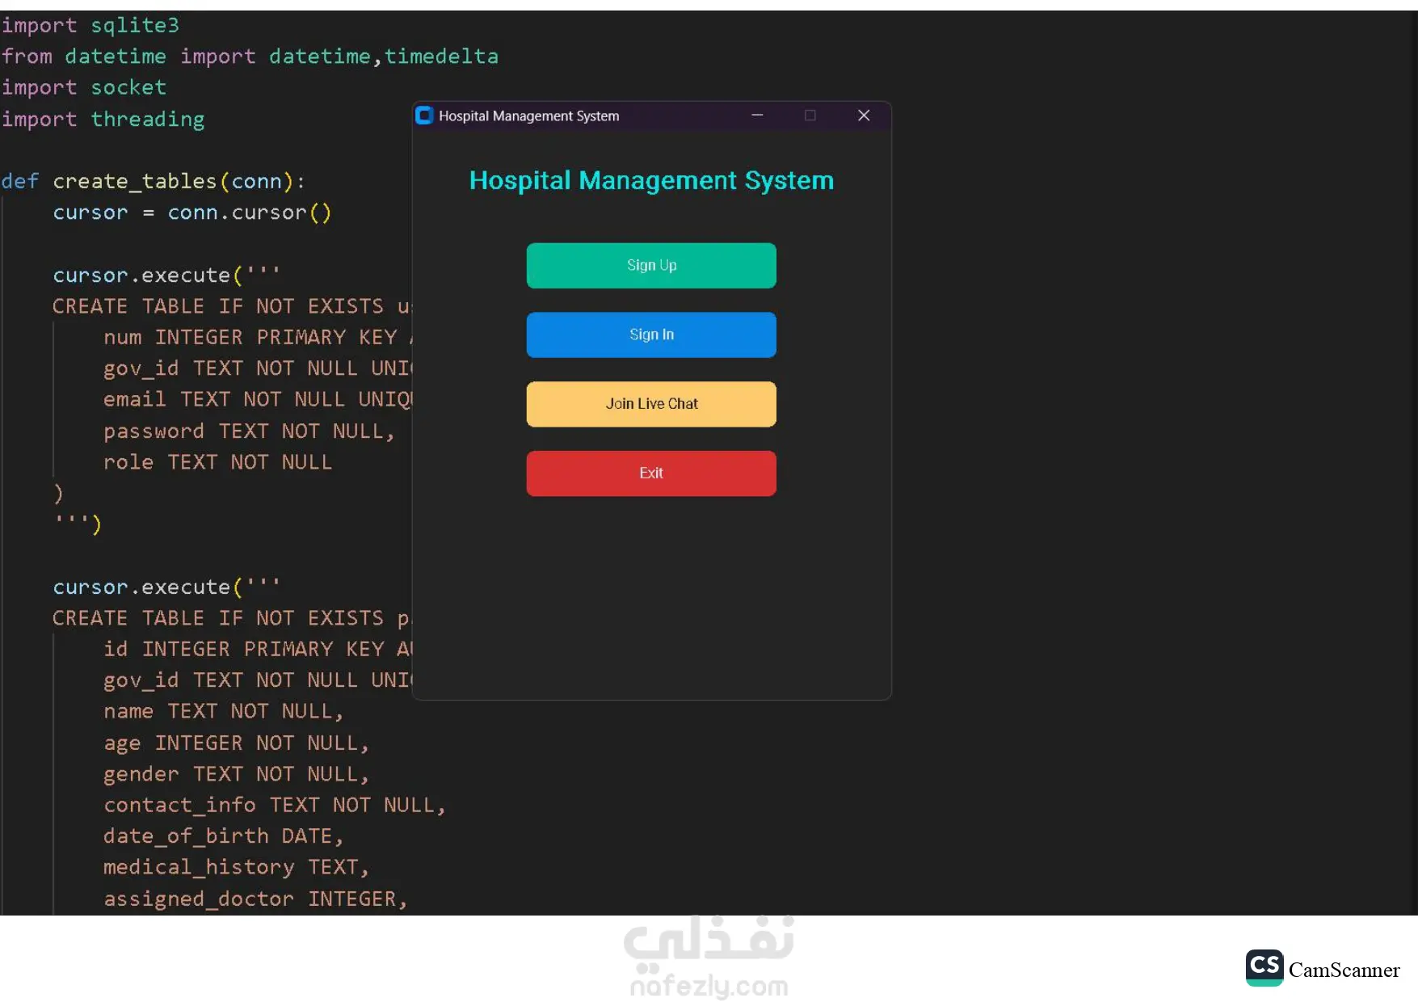Click the 'import socket' line
This screenshot has width=1418, height=1002.
tap(83, 87)
